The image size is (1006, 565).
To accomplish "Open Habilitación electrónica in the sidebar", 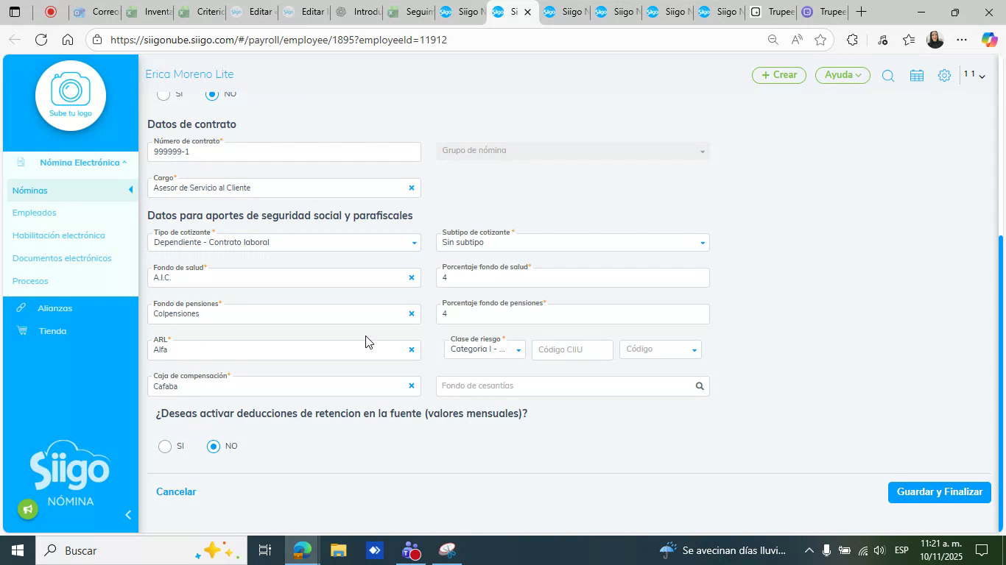I will (x=58, y=235).
